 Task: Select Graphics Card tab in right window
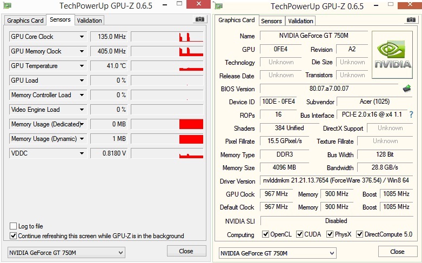236,20
